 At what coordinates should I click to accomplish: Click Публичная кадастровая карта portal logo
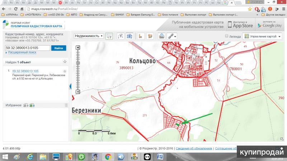click(33, 24)
